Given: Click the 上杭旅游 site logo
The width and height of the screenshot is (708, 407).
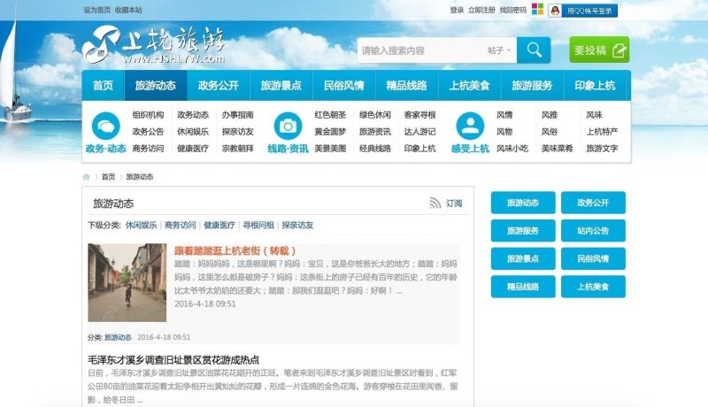Looking at the screenshot, I should tap(154, 44).
